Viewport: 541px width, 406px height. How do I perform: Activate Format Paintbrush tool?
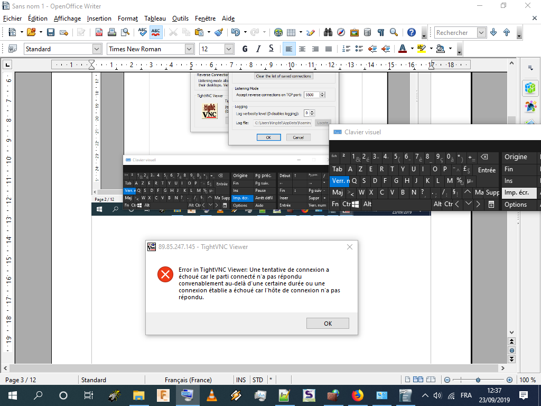pos(219,32)
